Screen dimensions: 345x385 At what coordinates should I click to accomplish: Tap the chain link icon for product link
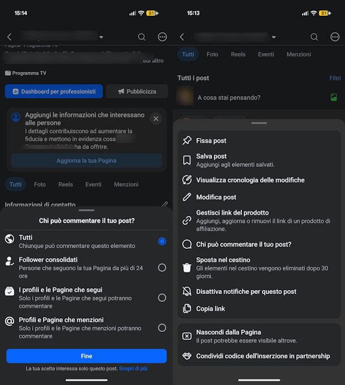coord(187,220)
